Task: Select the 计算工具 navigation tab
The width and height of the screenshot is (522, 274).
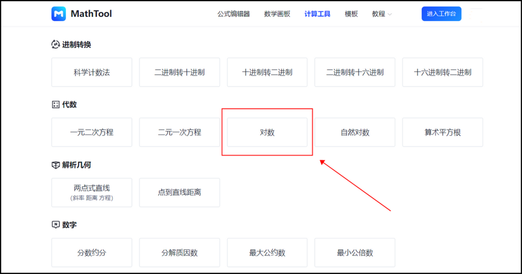Action: [x=317, y=14]
